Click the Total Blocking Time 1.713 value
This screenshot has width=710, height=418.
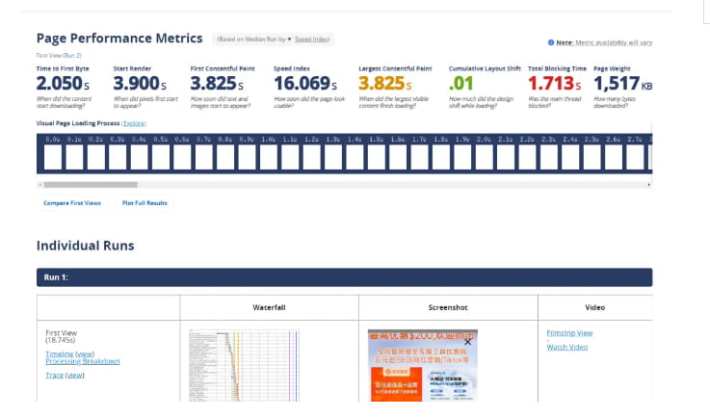[x=550, y=85]
